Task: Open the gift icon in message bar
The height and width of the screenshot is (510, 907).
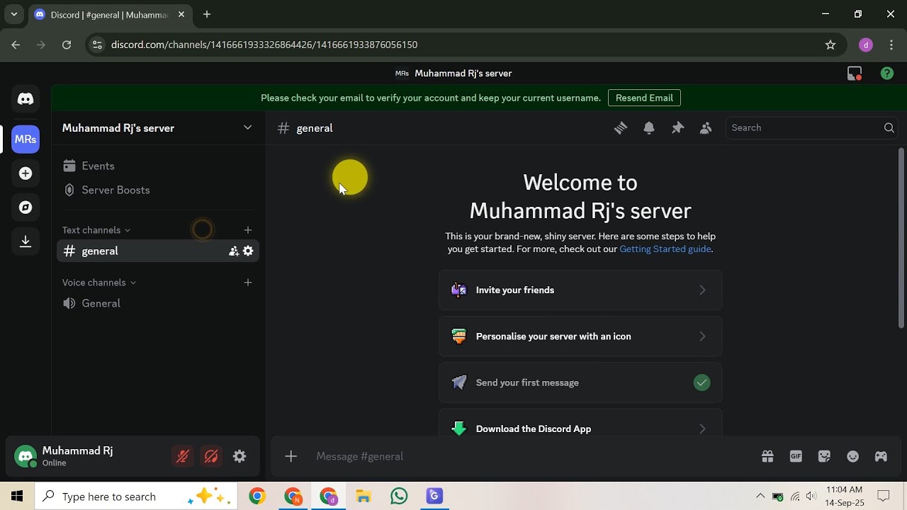Action: coord(767,457)
